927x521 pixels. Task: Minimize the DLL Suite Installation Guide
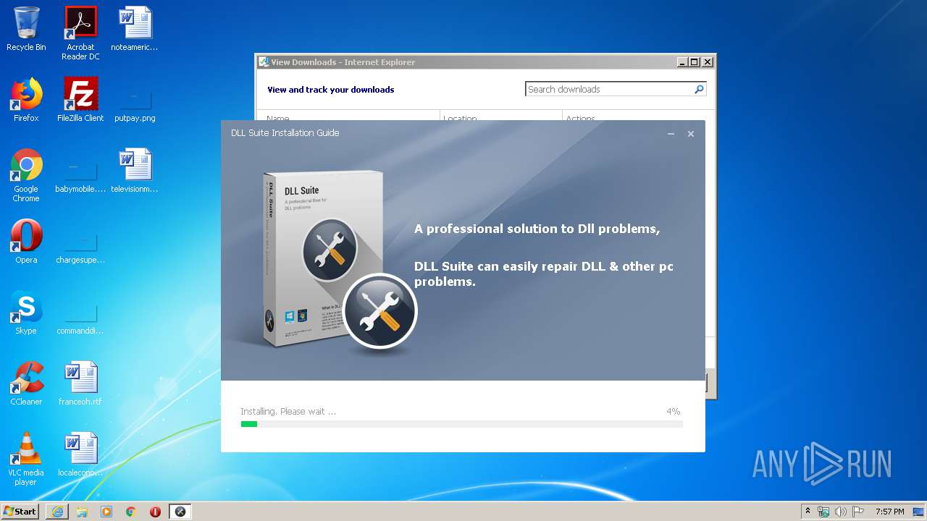671,134
